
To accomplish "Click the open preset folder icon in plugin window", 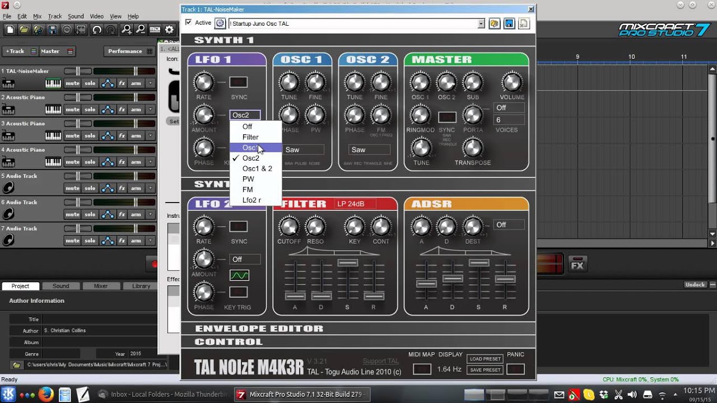I will click(x=495, y=24).
